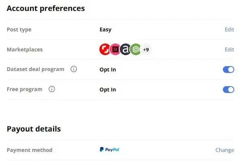The image size is (243, 161).
Task: Click the 'Easy' post type value
Action: point(106,29)
